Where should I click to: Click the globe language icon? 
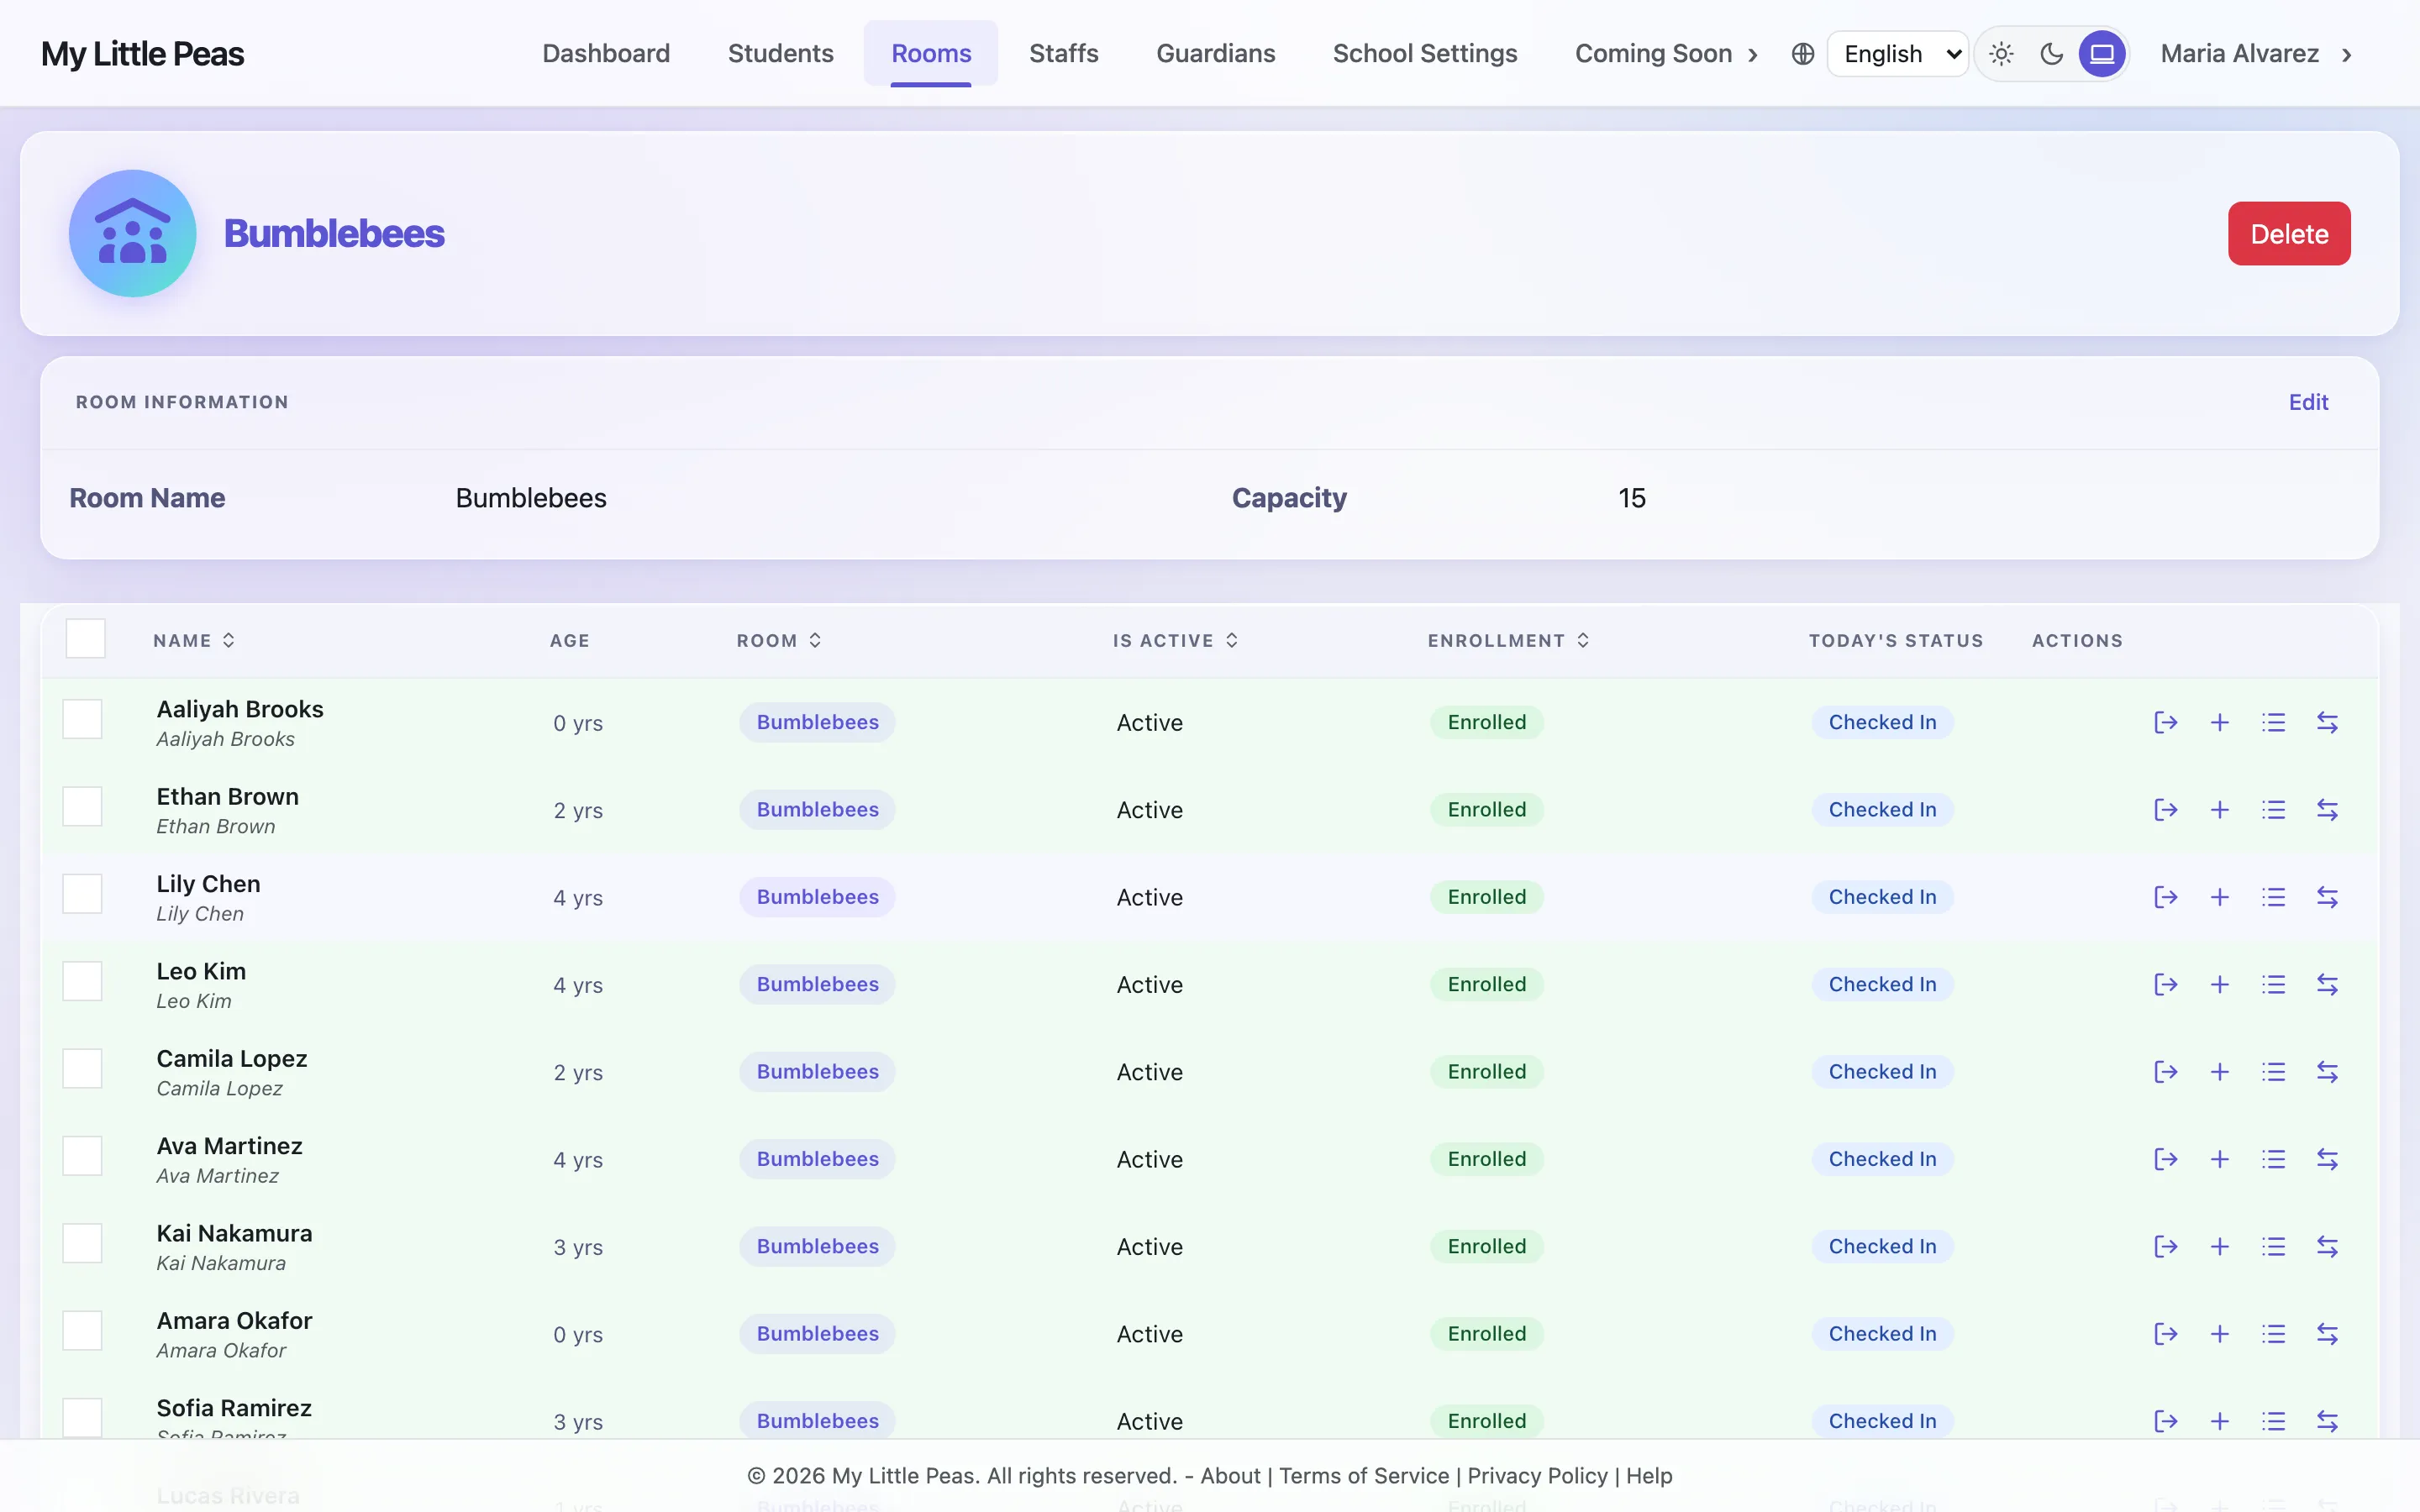click(x=1802, y=54)
